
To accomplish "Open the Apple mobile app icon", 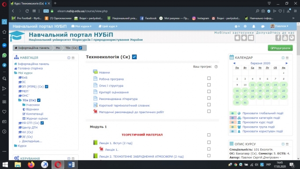I will (238, 38).
